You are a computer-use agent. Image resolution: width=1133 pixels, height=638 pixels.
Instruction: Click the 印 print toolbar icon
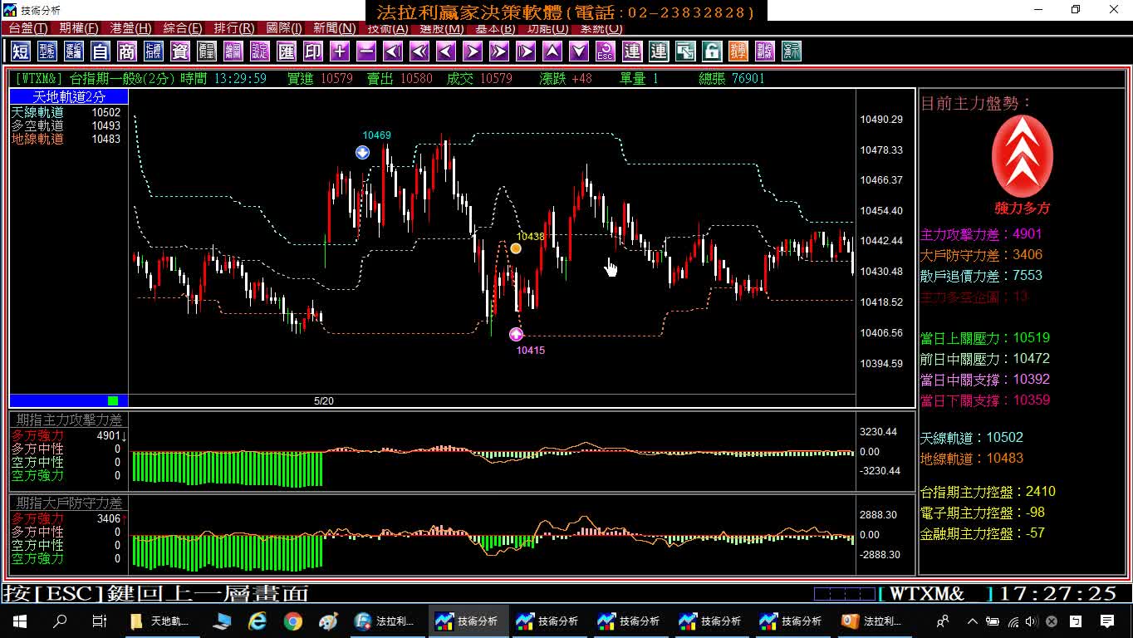[313, 52]
